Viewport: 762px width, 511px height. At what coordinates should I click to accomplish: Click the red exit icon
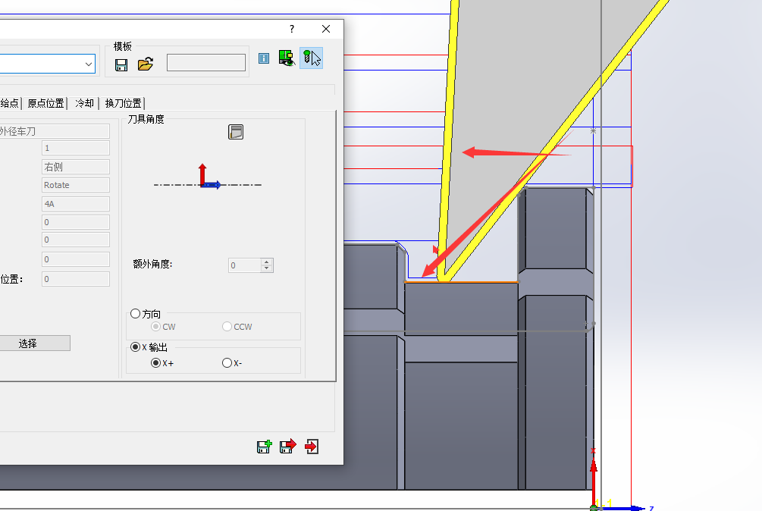tap(311, 447)
